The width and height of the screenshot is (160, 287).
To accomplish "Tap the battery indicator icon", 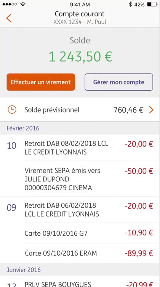I will click(x=152, y=4).
